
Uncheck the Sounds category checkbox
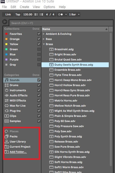coord(39,80)
